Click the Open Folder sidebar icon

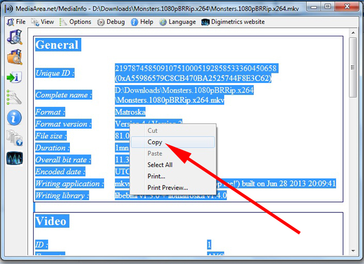click(14, 56)
